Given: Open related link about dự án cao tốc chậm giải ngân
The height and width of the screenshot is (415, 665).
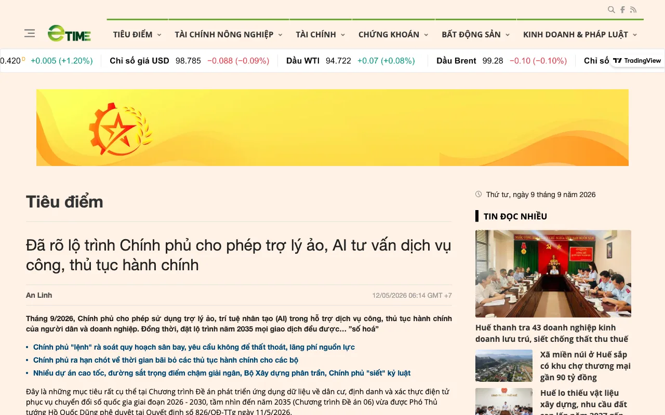Looking at the screenshot, I should [x=222, y=373].
